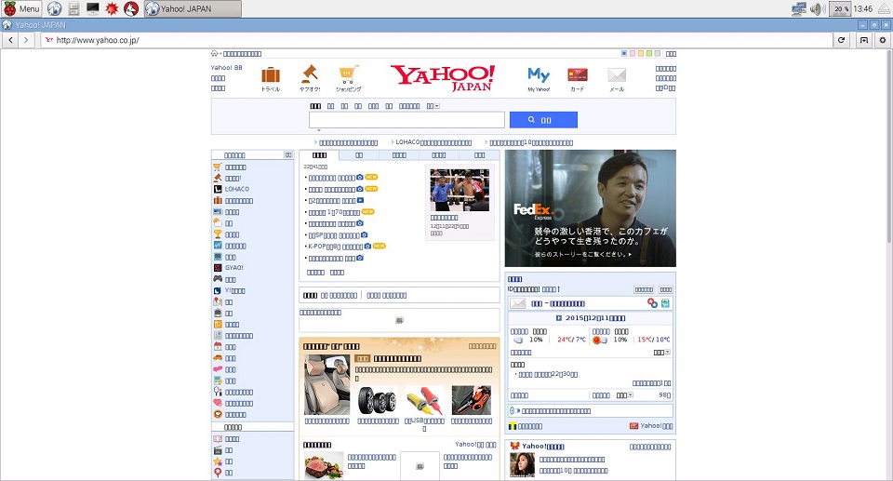Image resolution: width=893 pixels, height=481 pixels.
Task: Open the car seat cushion product thumbnail
Action: click(327, 384)
